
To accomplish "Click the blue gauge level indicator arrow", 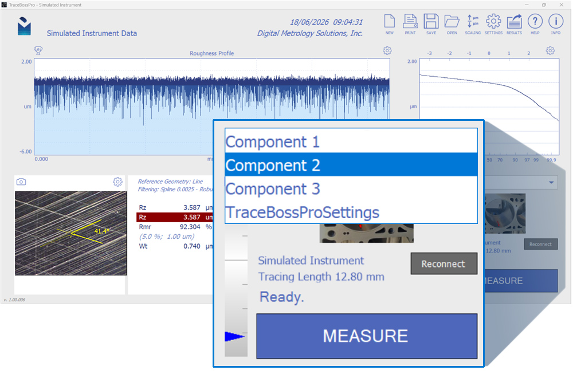I will [234, 336].
